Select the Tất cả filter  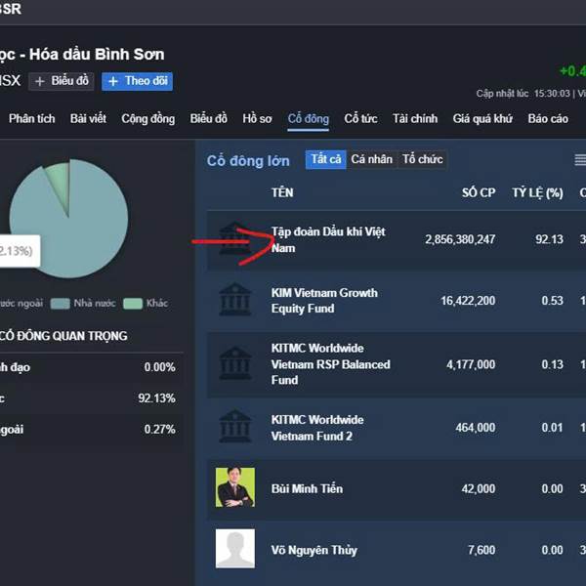(x=326, y=159)
